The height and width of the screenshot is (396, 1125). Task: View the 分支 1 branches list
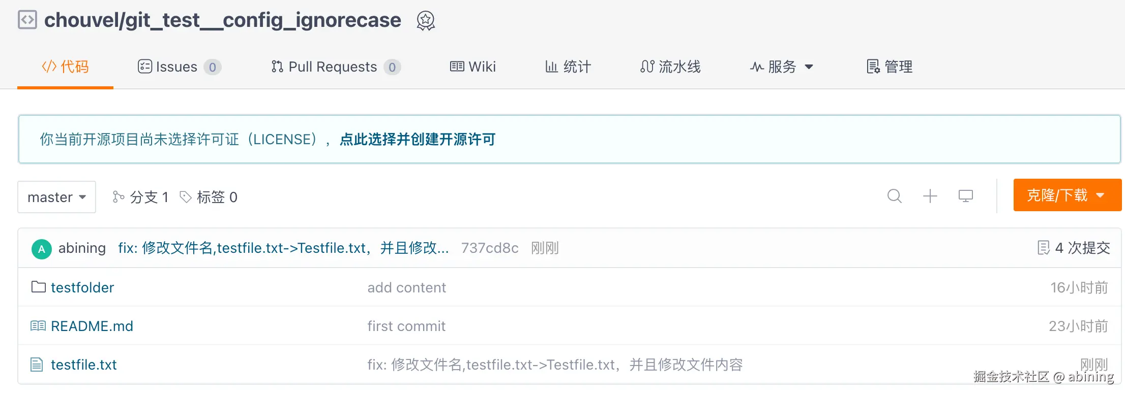point(140,197)
